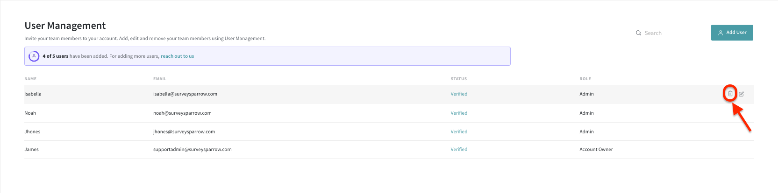Screen dimensions: 778x193
Task: Select the Isabella user name
Action: tap(33, 94)
